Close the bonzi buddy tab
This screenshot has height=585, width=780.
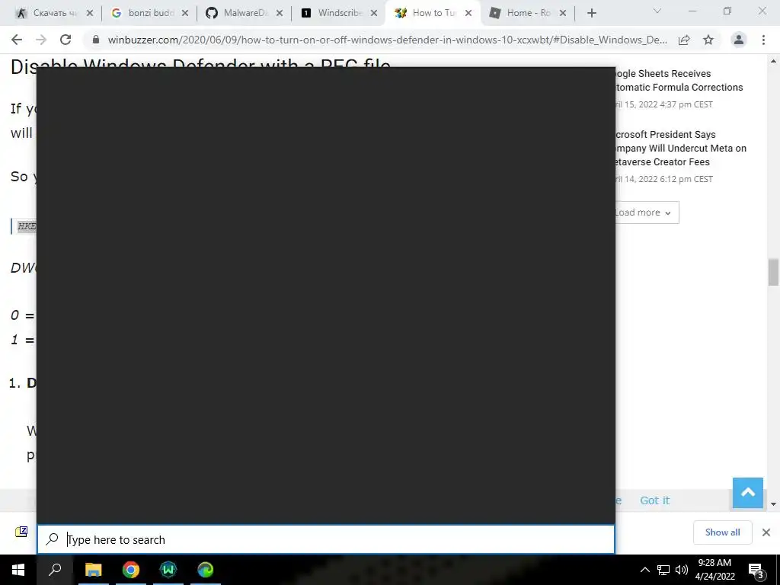point(185,14)
